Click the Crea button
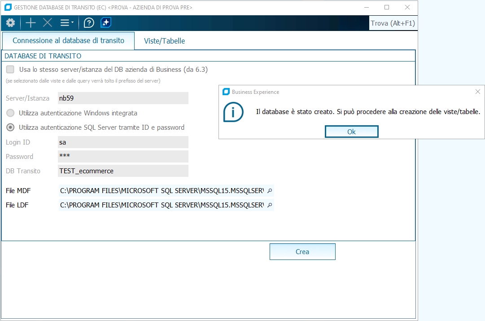This screenshot has height=321, width=485. point(302,252)
